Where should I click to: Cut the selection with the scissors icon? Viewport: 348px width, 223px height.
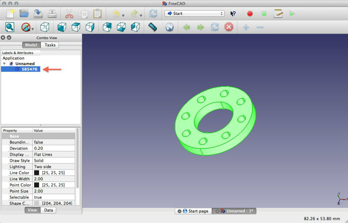[x=69, y=14]
